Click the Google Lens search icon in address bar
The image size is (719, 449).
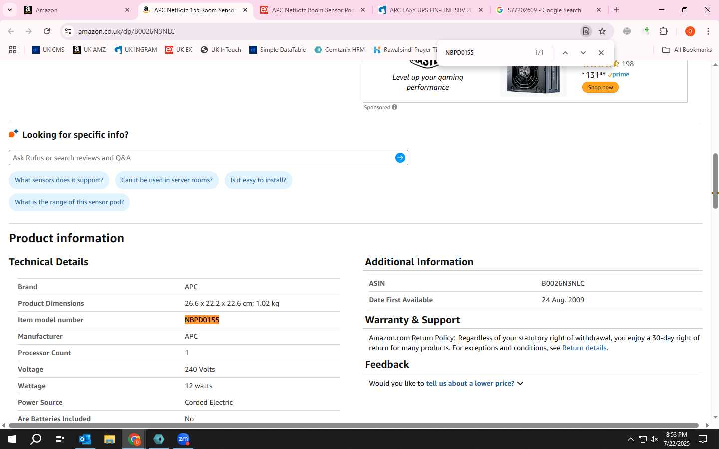point(586,31)
